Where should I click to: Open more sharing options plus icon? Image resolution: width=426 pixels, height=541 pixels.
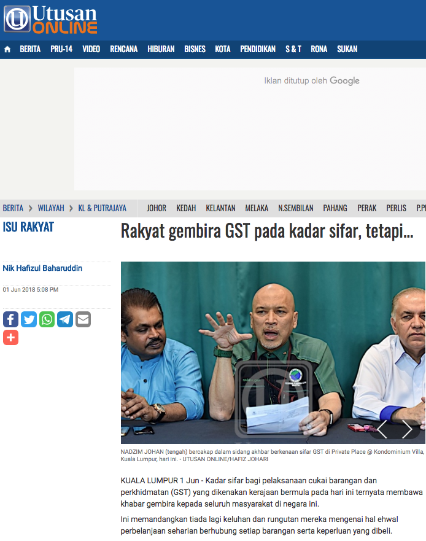[x=10, y=337]
